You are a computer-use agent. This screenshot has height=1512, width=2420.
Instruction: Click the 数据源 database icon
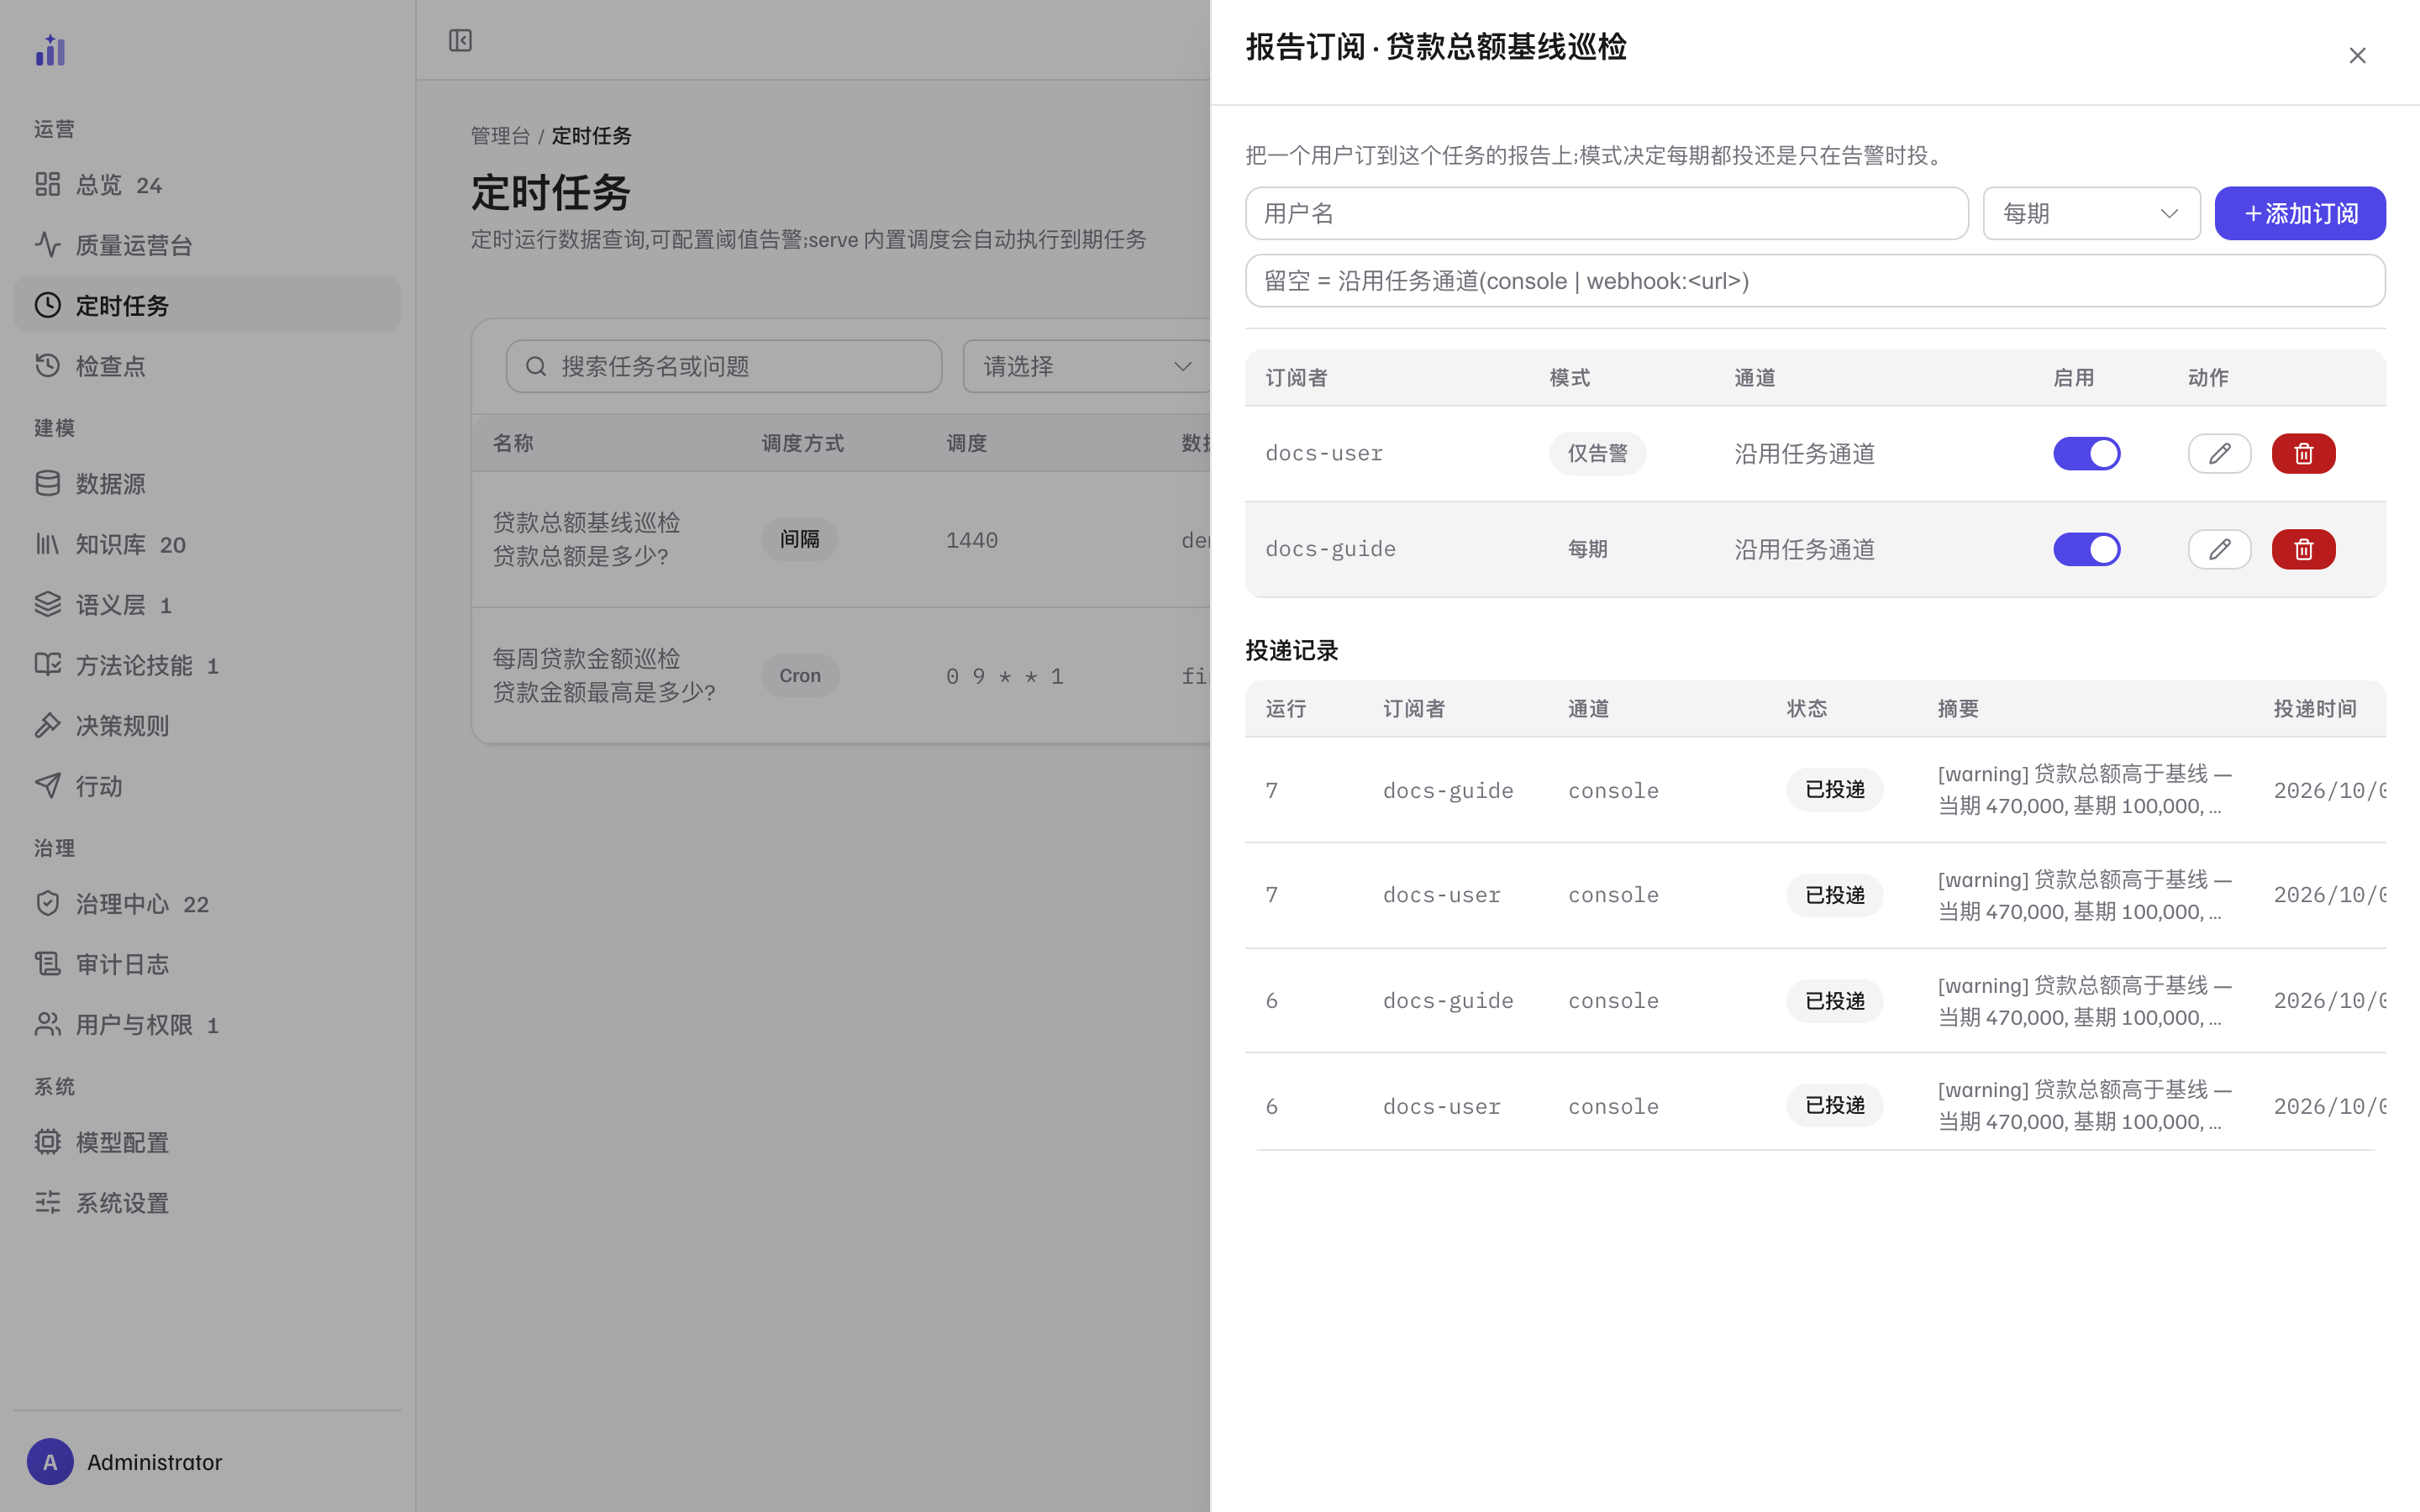coord(48,483)
